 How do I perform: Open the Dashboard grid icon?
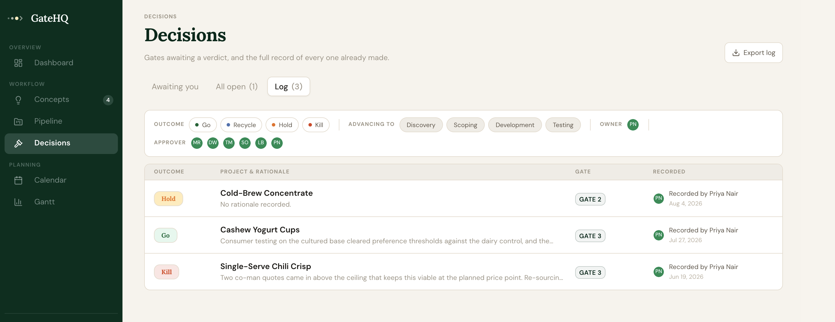point(19,63)
